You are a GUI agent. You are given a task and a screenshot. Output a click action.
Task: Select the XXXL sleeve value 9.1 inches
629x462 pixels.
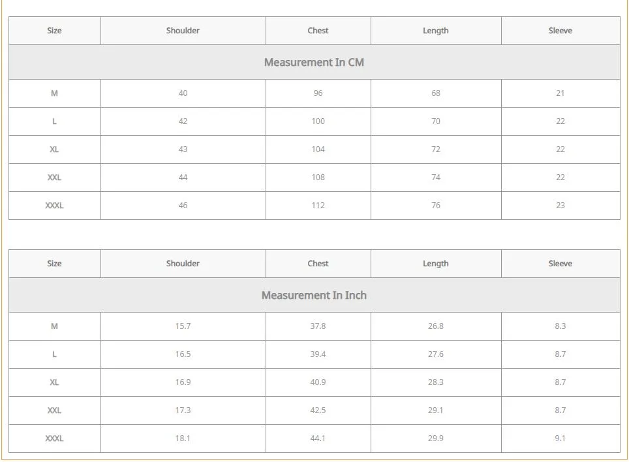[x=560, y=439]
